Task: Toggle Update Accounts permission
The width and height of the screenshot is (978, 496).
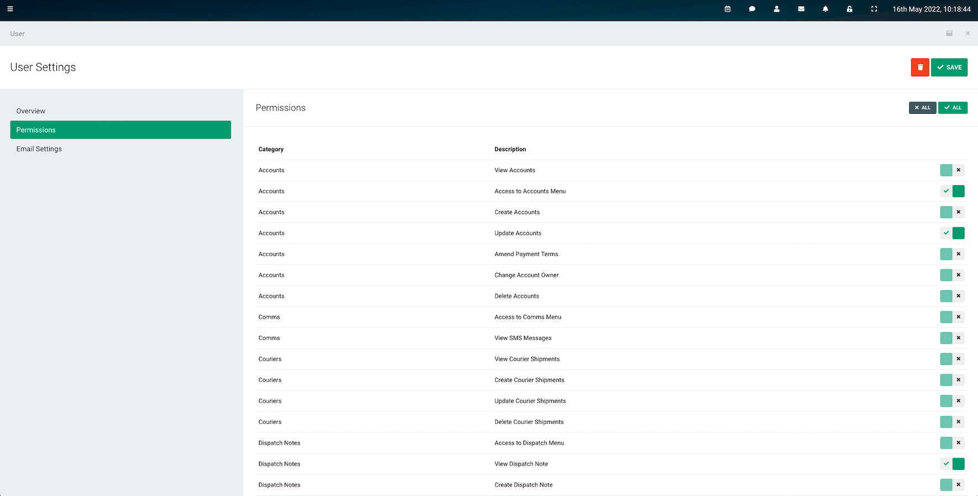Action: pyautogui.click(x=953, y=233)
